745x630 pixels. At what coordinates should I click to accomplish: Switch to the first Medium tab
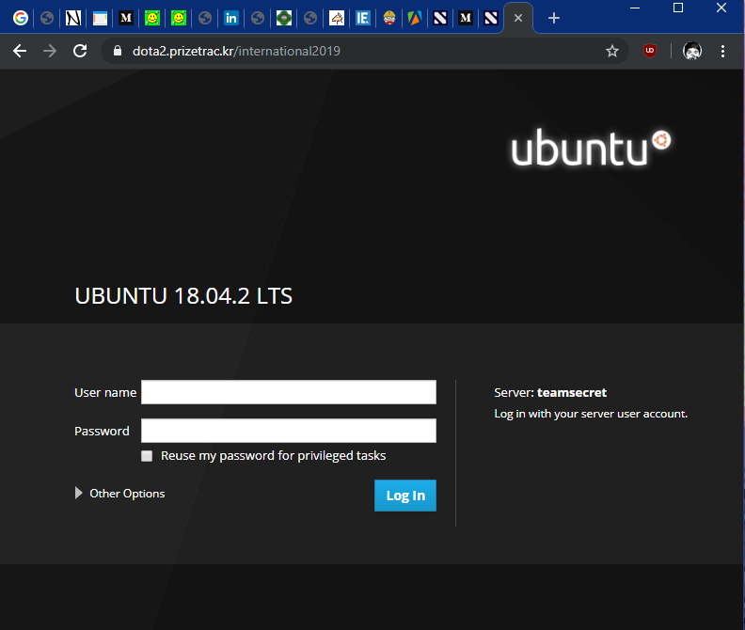point(126,18)
